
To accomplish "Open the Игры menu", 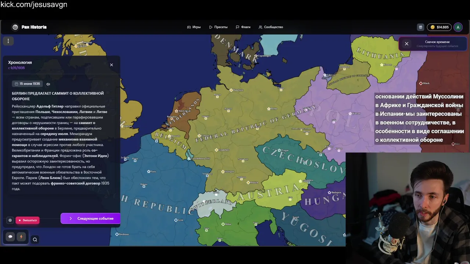I will pyautogui.click(x=194, y=27).
